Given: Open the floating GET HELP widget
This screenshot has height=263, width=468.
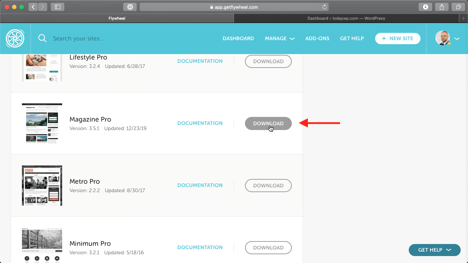Looking at the screenshot, I should tap(435, 250).
